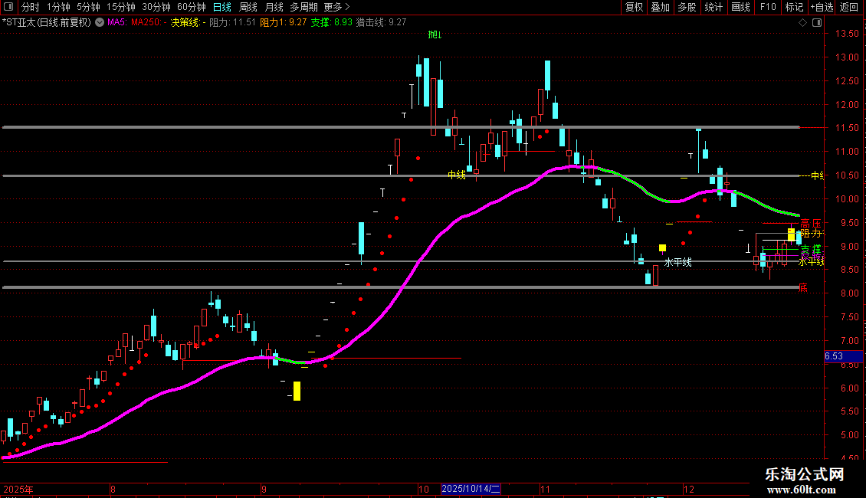Screen dimensions: 866x498
Task: Click the 返回 back button
Action: point(849,7)
